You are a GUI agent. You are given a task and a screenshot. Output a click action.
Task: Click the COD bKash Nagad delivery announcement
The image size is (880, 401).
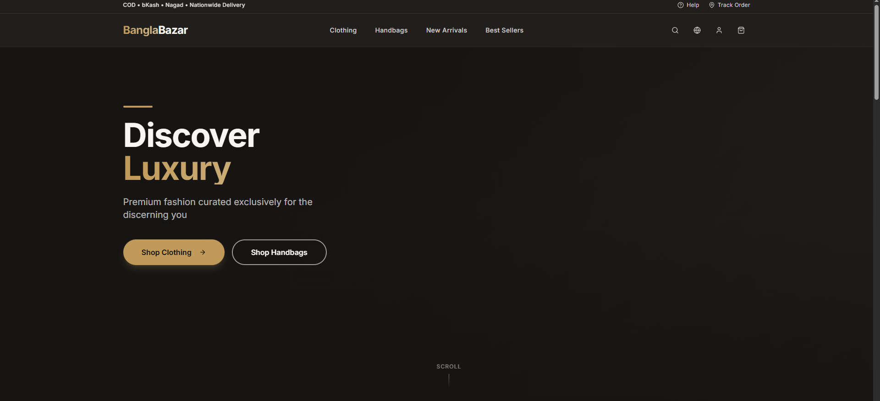click(x=184, y=5)
